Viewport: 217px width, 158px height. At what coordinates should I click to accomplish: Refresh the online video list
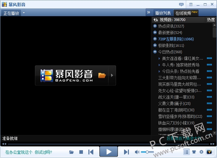point(156,20)
